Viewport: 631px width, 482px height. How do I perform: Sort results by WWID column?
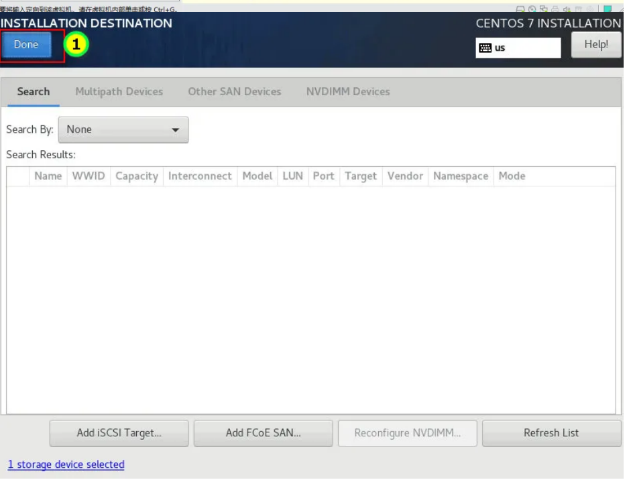(89, 176)
